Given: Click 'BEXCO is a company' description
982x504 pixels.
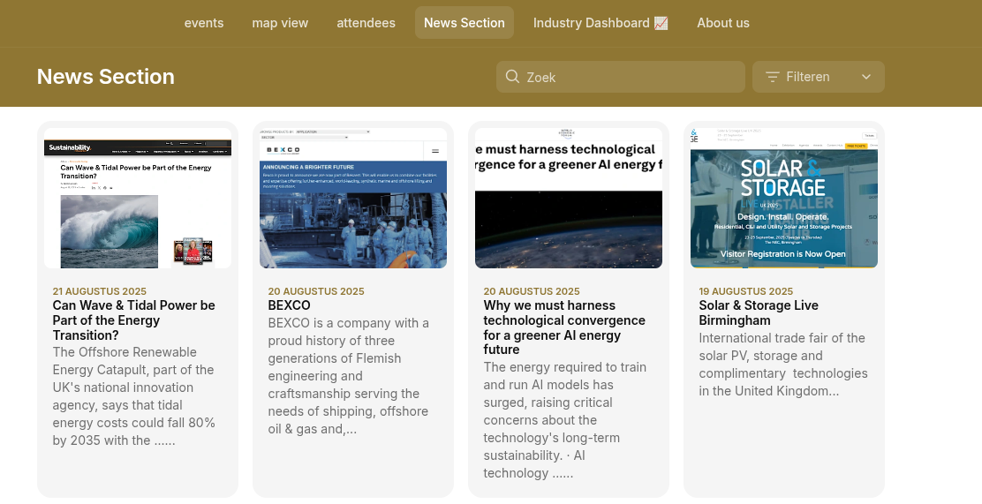Looking at the screenshot, I should coord(348,376).
